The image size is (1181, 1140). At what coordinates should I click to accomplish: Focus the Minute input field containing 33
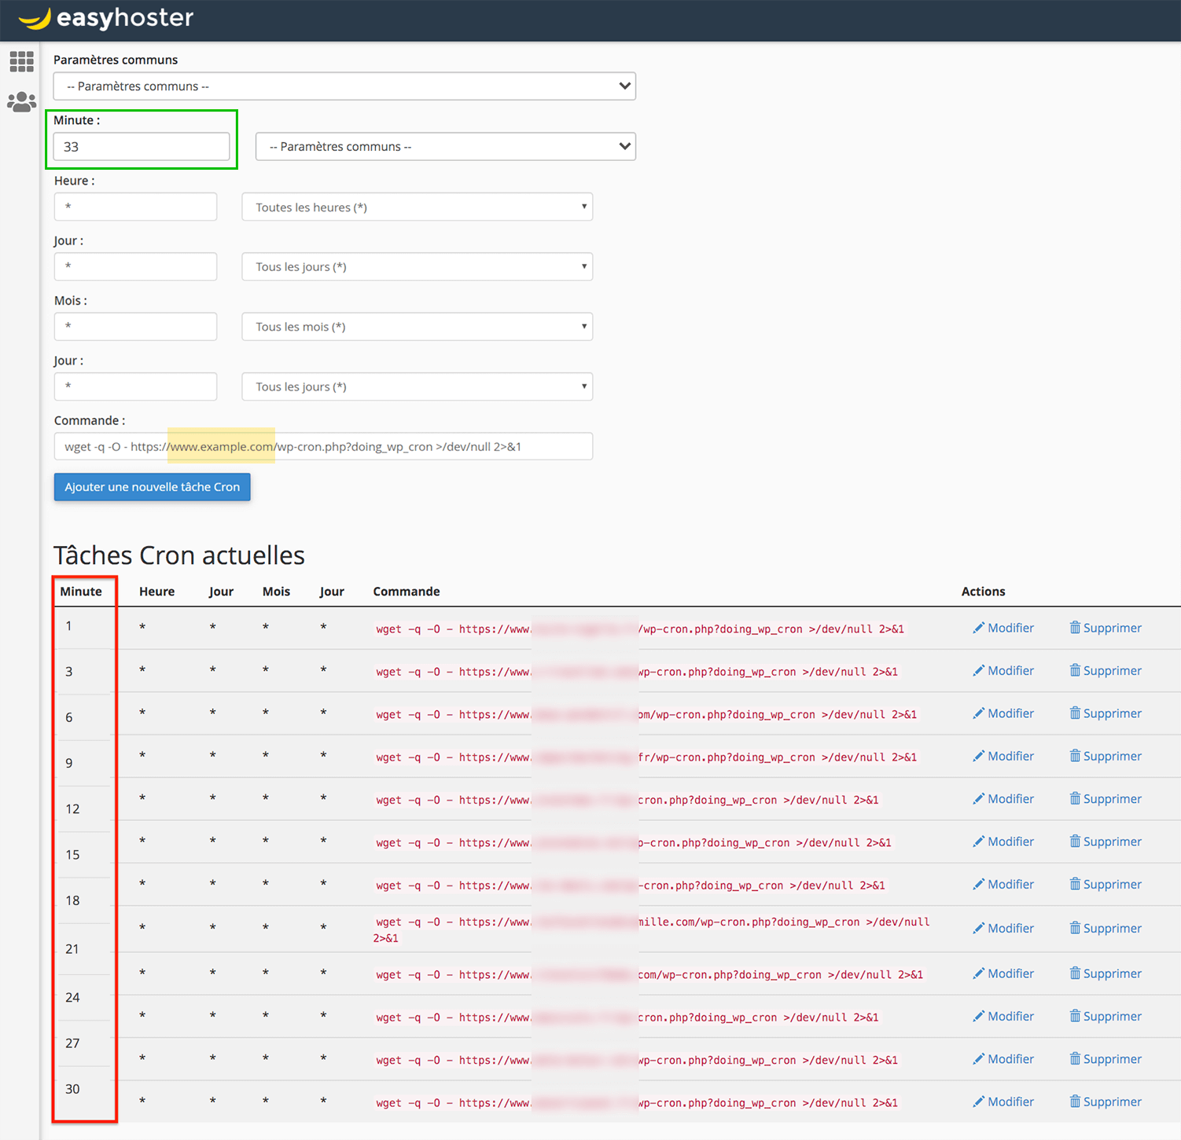[x=142, y=147]
